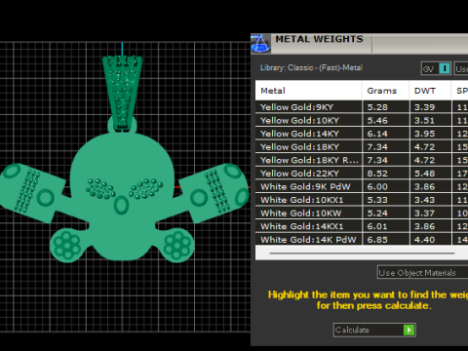Click the 5.48 DWT value
This screenshot has height=351, width=468.
tap(424, 174)
